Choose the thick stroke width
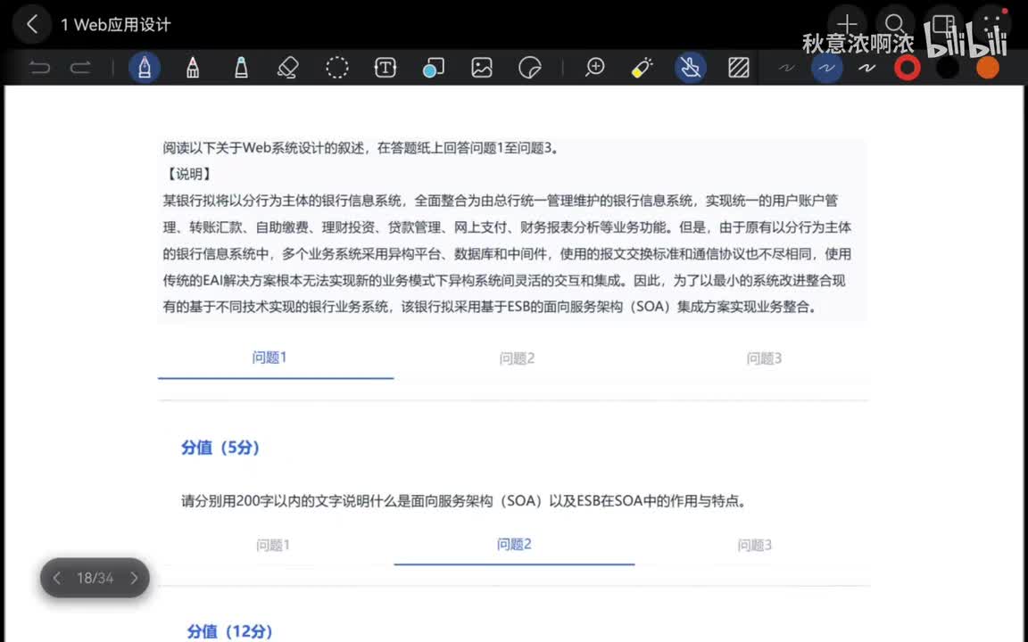 [866, 68]
